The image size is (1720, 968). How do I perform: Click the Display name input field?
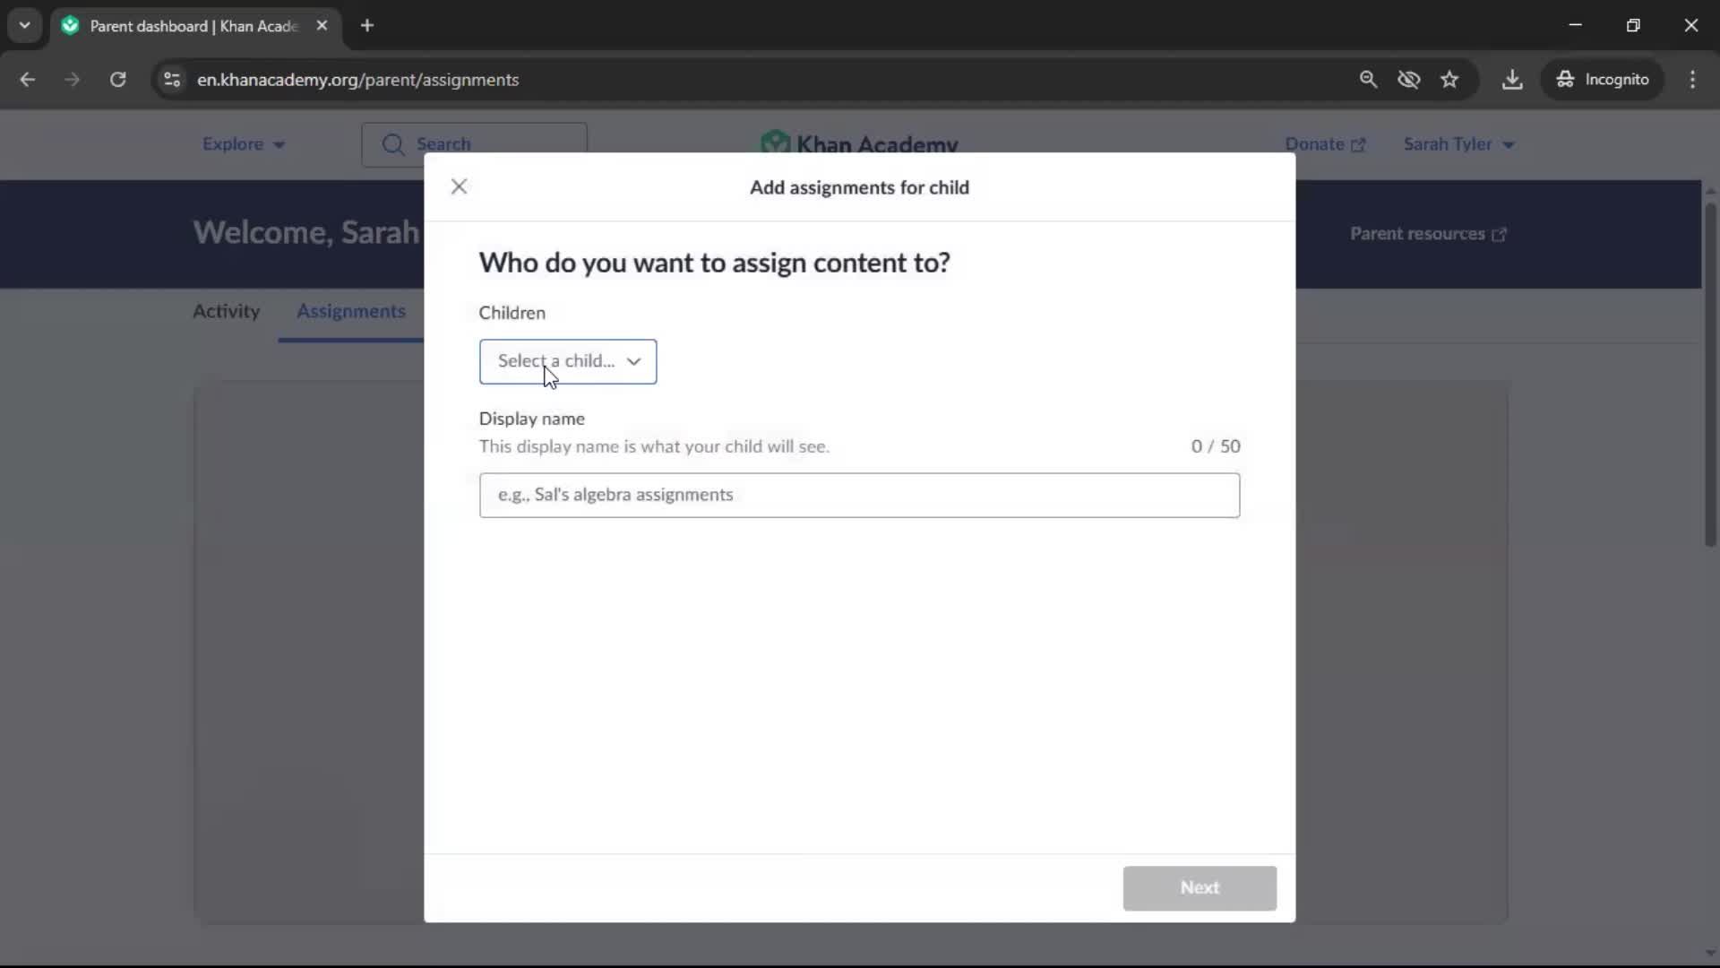(859, 495)
